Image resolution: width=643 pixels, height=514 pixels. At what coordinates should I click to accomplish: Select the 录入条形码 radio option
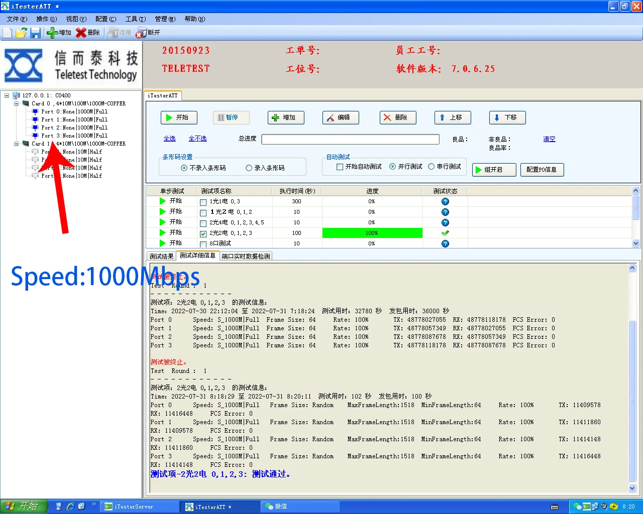tap(249, 168)
